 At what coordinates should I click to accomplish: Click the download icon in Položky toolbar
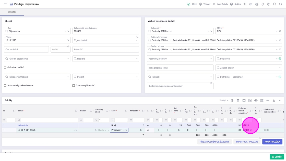click(x=274, y=100)
